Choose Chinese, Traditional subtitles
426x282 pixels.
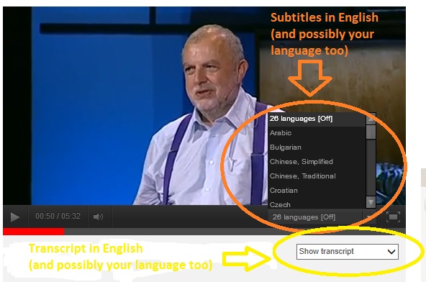coord(317,176)
